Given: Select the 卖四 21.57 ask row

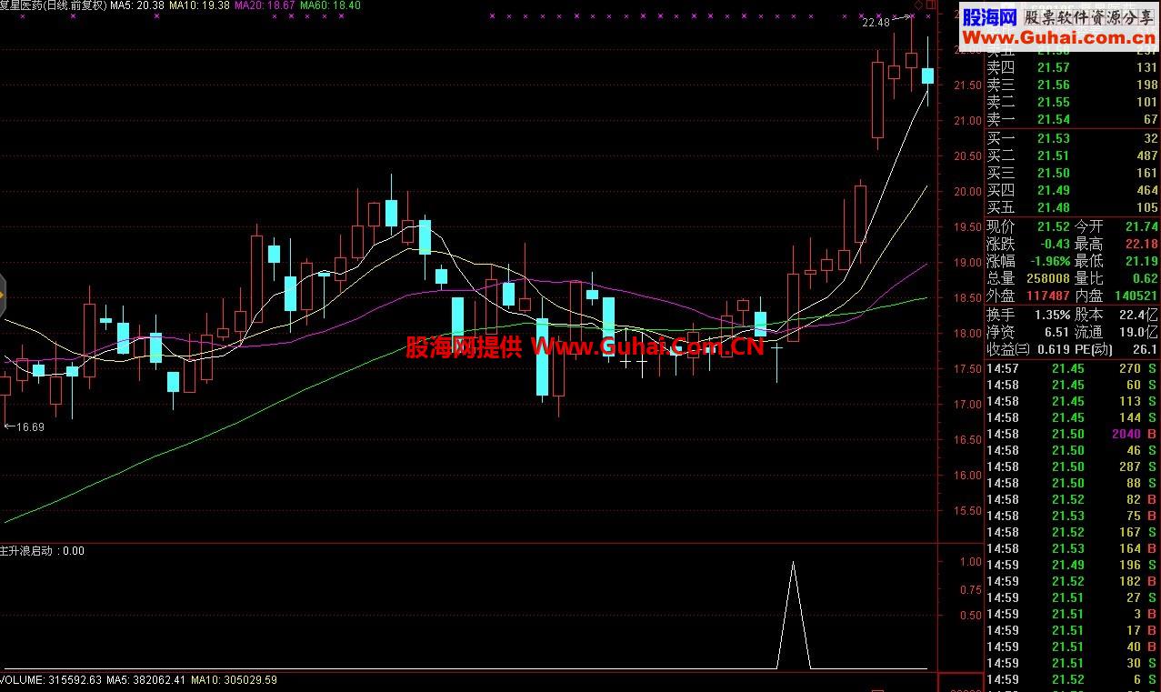Looking at the screenshot, I should coord(1073,67).
